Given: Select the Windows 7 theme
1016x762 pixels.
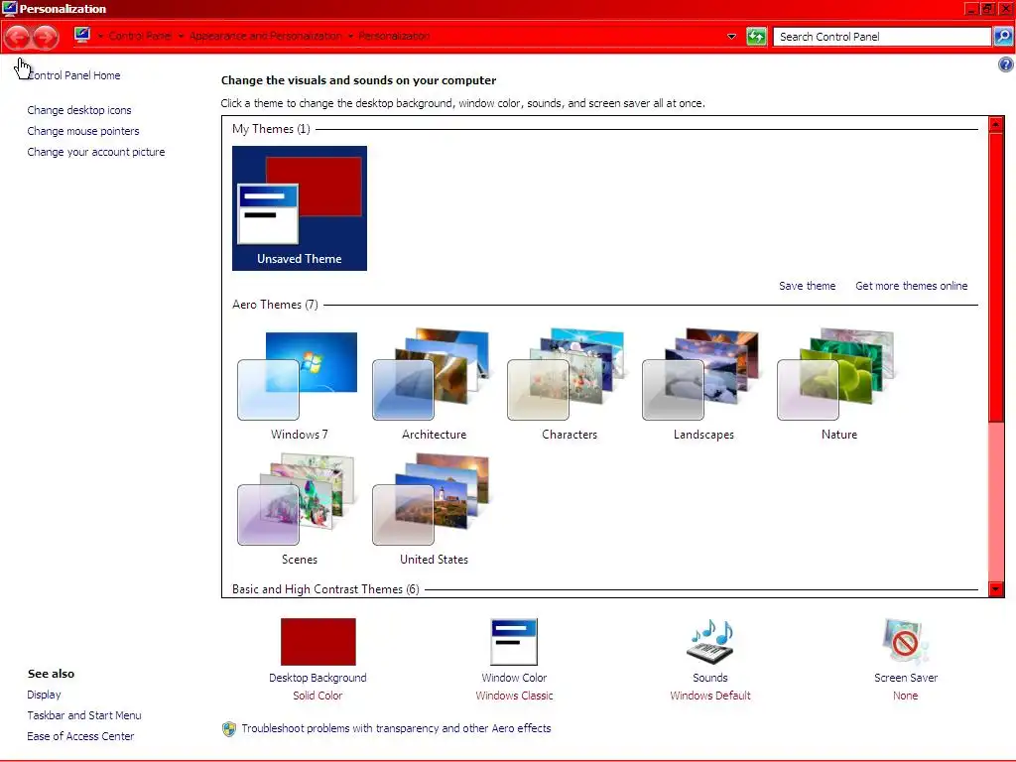Looking at the screenshot, I should 300,385.
